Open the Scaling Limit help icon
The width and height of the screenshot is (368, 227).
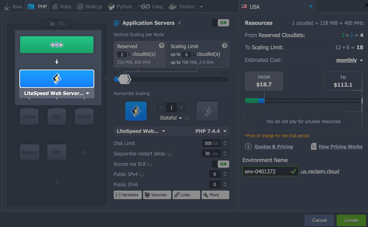[x=225, y=45]
